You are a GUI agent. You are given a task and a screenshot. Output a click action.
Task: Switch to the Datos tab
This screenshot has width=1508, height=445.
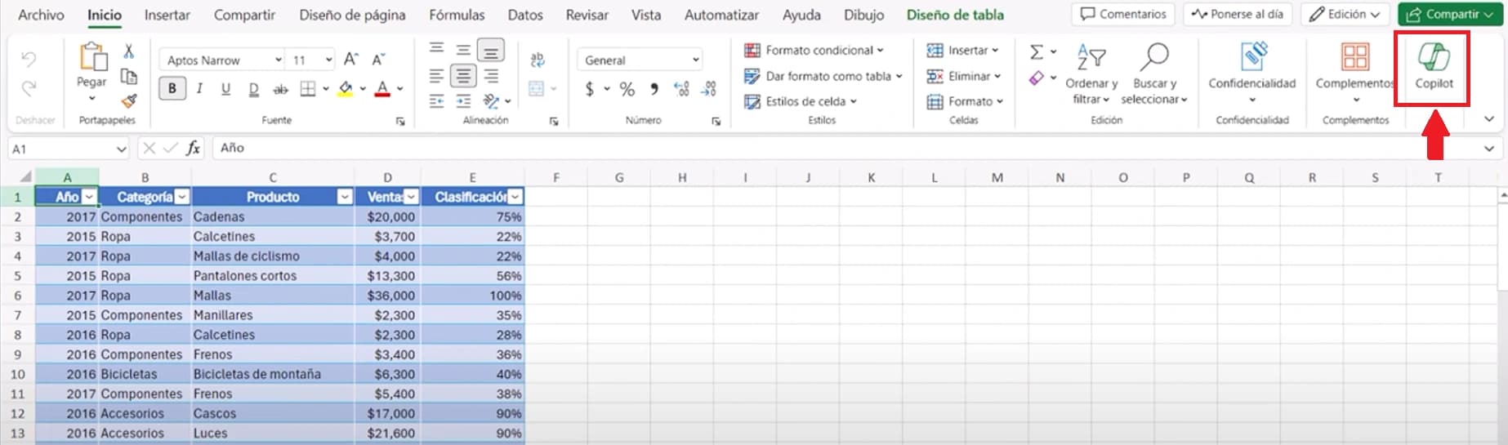[x=524, y=15]
